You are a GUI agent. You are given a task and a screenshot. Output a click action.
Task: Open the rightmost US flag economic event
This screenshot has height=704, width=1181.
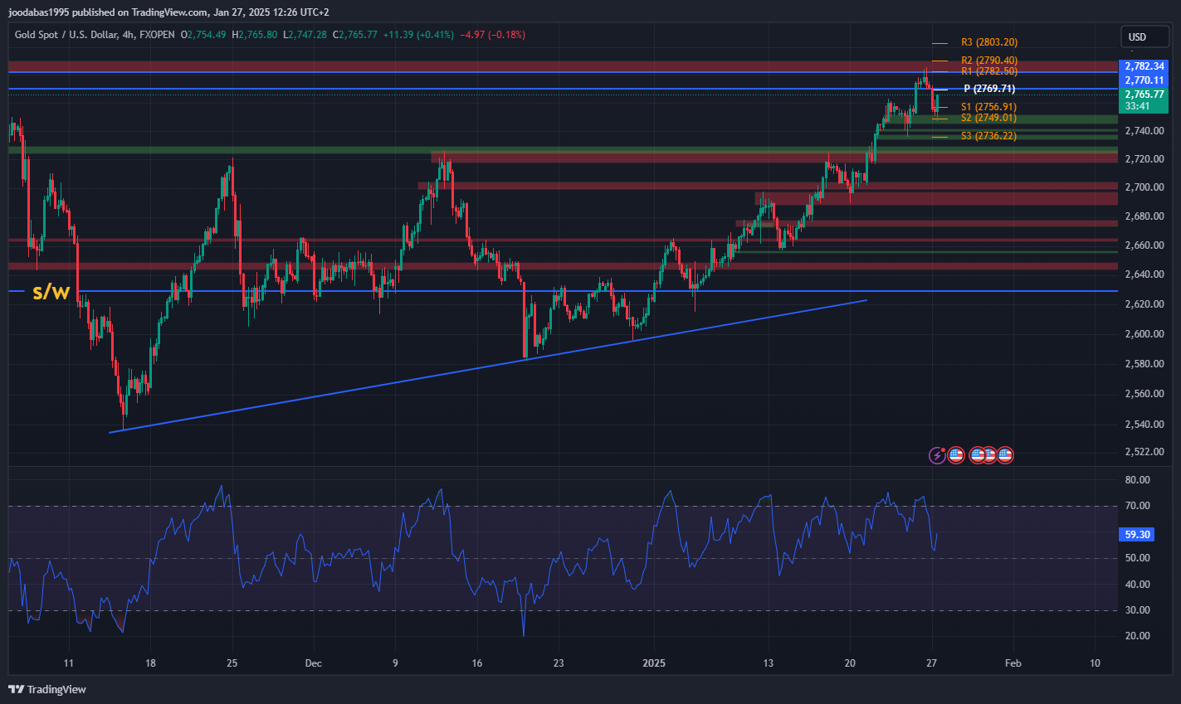[1006, 454]
